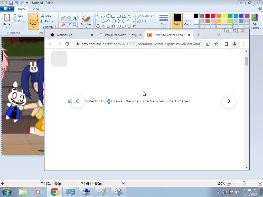Open the taskbar volume icon
Viewport: 263px width, 197px height.
237,192
